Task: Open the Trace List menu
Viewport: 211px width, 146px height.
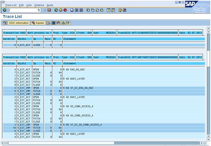Action: pos(11,5)
